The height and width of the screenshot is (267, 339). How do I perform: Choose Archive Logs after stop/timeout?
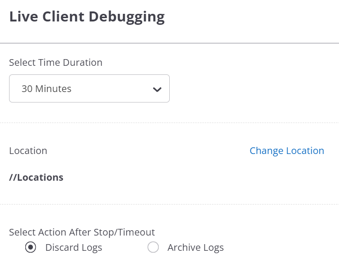tap(153, 247)
